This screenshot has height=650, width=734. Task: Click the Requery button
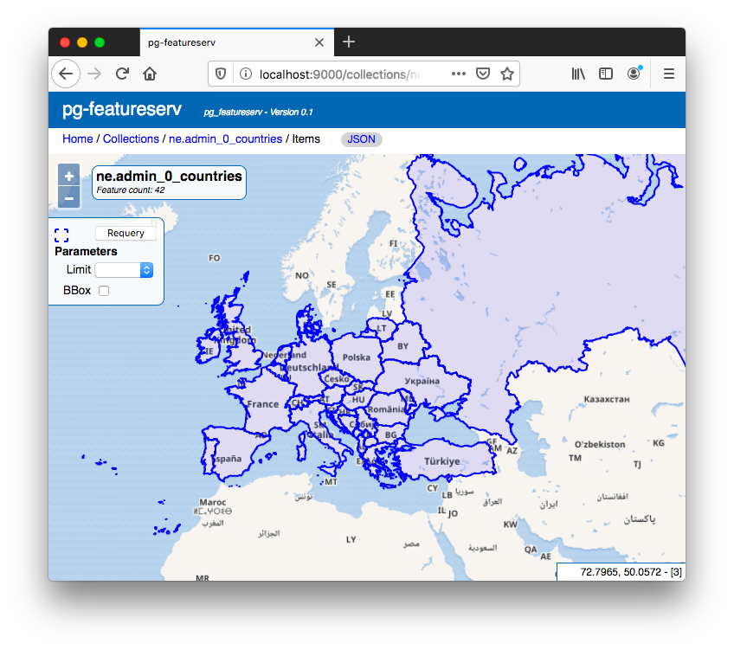(x=126, y=232)
